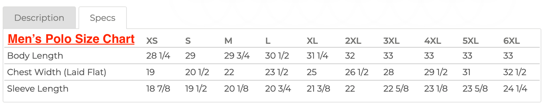Click the 28 1/4 body length value
544x107 pixels.
pos(158,56)
